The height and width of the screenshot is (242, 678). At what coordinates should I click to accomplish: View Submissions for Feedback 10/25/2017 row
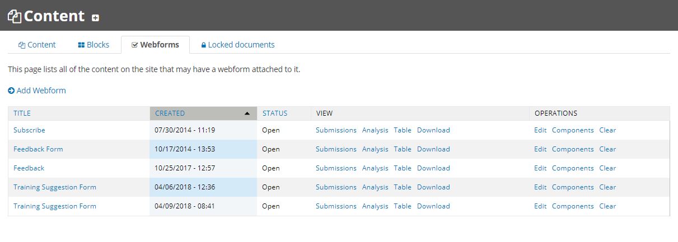click(x=336, y=168)
